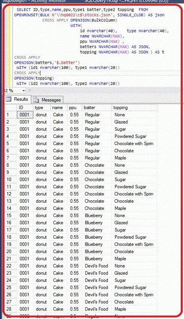184x319 pixels.
Task: Click 'Maple' topping cell in row 28
Action: point(134,309)
